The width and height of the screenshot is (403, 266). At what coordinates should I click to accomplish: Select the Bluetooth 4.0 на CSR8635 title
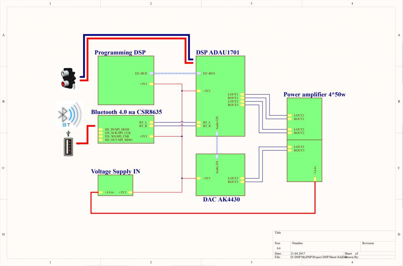126,112
